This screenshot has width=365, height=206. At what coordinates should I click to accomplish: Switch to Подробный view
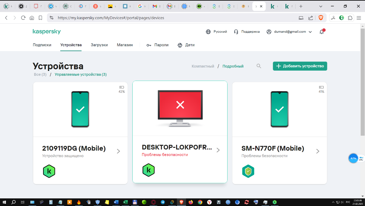[233, 66]
